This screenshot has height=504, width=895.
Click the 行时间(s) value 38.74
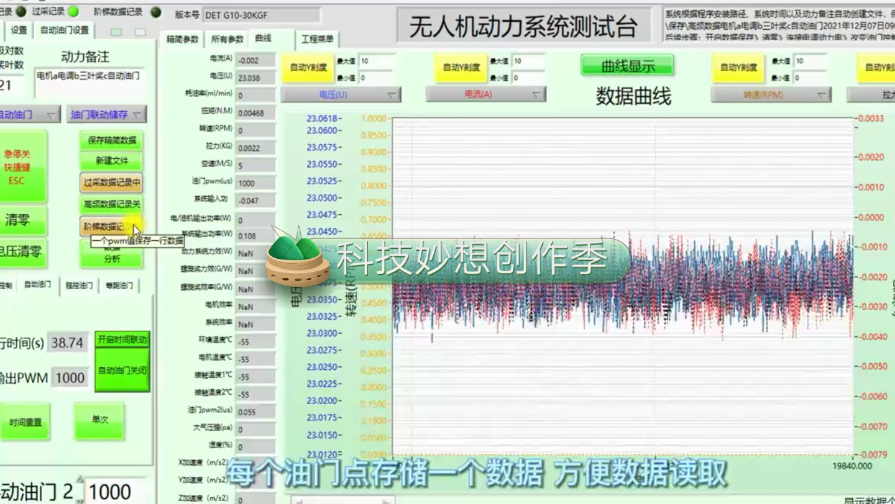[x=68, y=343]
